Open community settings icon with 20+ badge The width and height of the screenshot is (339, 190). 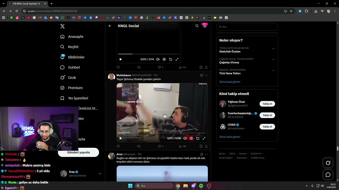[205, 26]
